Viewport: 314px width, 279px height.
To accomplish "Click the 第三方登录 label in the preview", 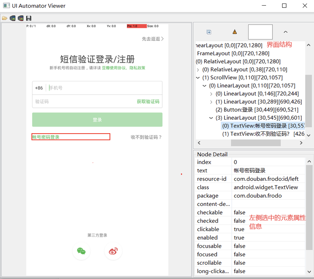I will tap(97, 235).
